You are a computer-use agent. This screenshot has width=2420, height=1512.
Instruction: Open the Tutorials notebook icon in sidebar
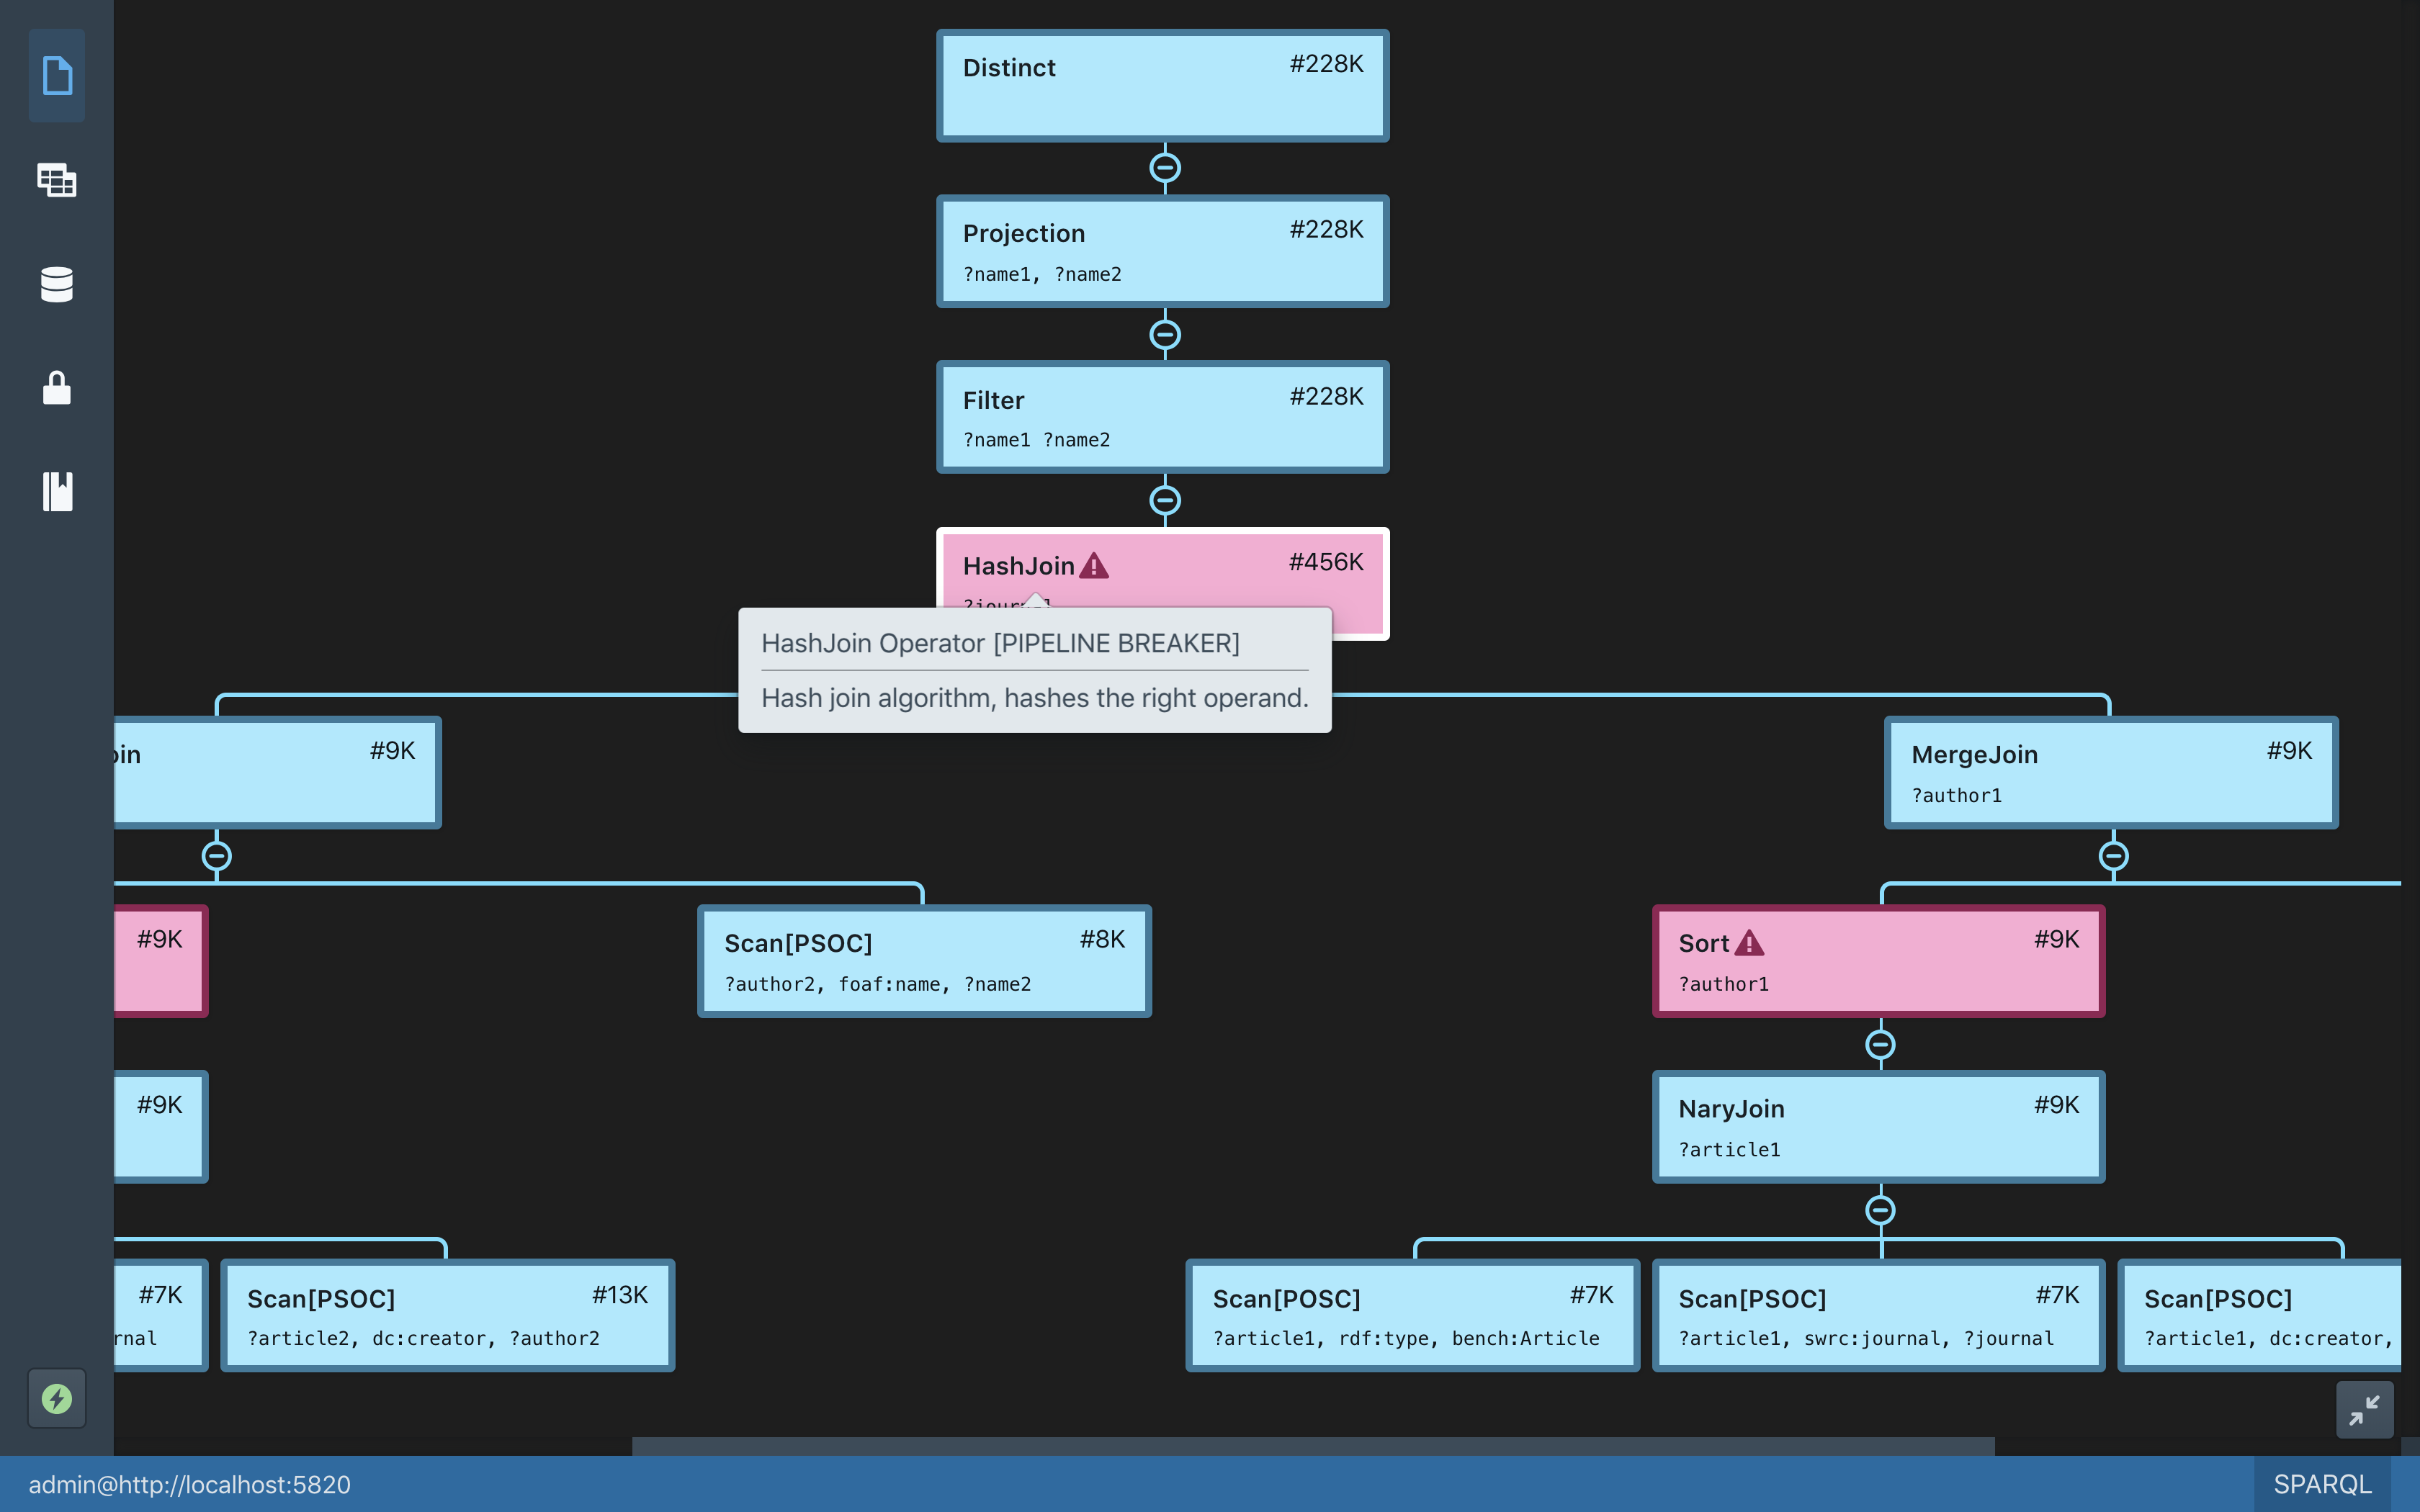[56, 491]
